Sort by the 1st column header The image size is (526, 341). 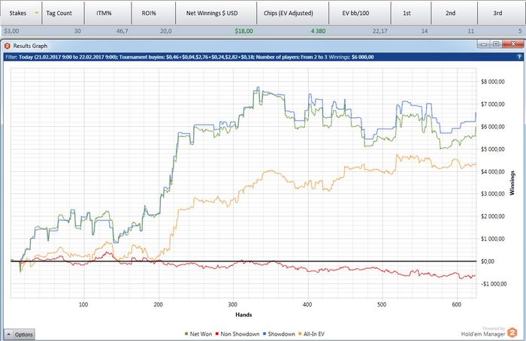(x=410, y=13)
